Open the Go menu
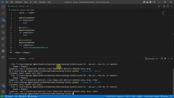 tap(31, 2)
